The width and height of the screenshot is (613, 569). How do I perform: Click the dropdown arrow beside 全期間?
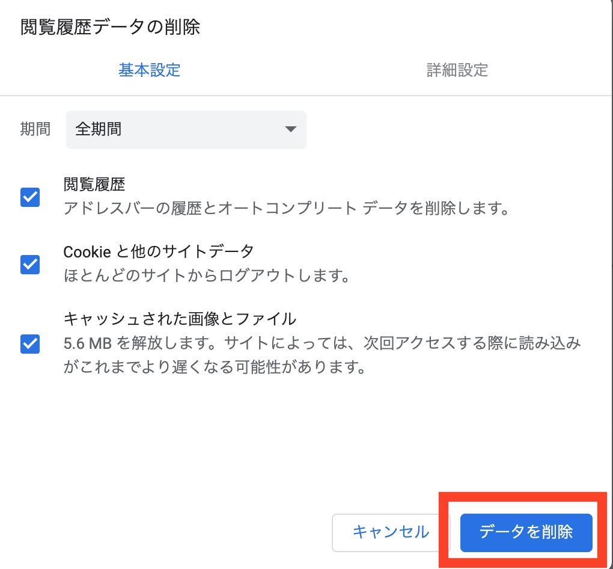point(291,129)
